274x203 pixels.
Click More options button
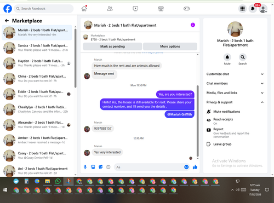click(x=170, y=47)
